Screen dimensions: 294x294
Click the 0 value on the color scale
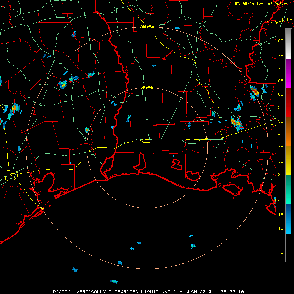point(282,255)
